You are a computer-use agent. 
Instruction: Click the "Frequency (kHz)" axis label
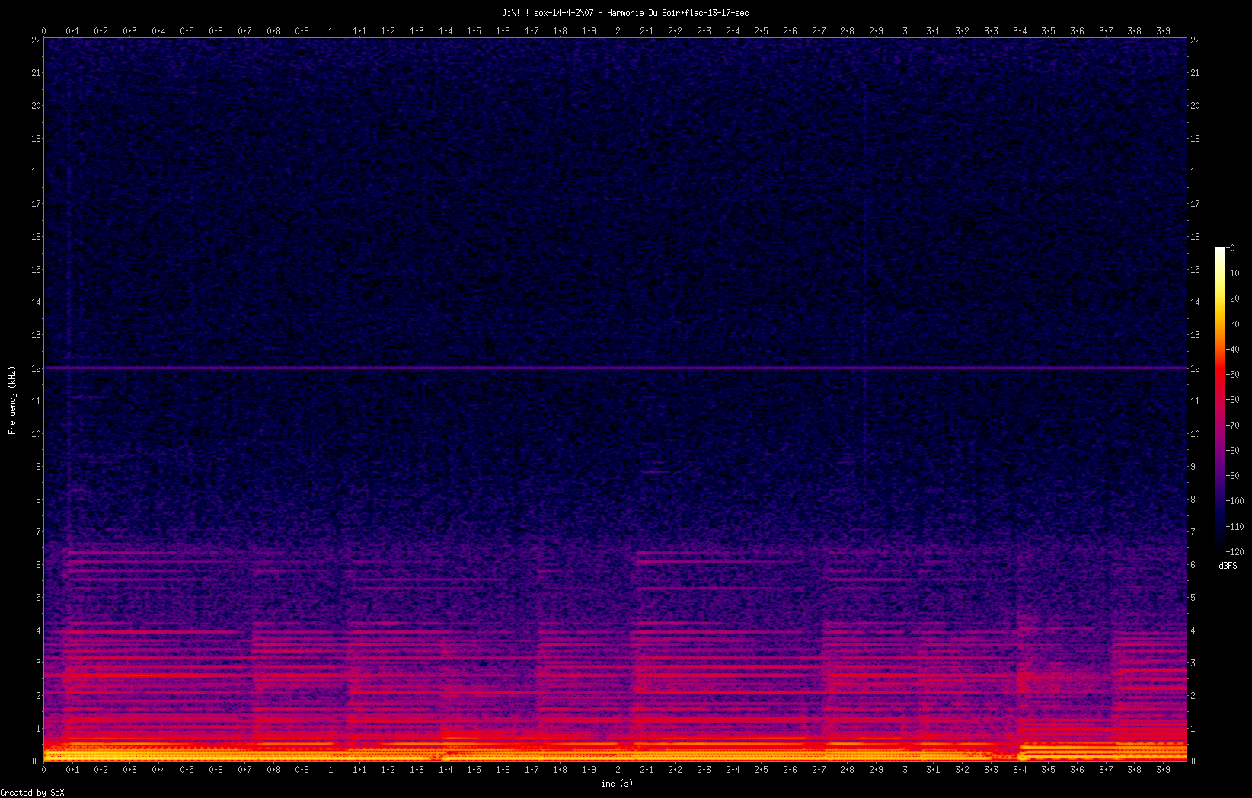tap(12, 401)
